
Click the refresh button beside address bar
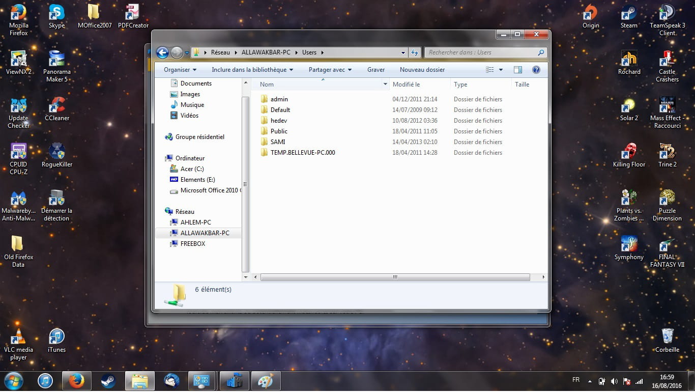[415, 52]
